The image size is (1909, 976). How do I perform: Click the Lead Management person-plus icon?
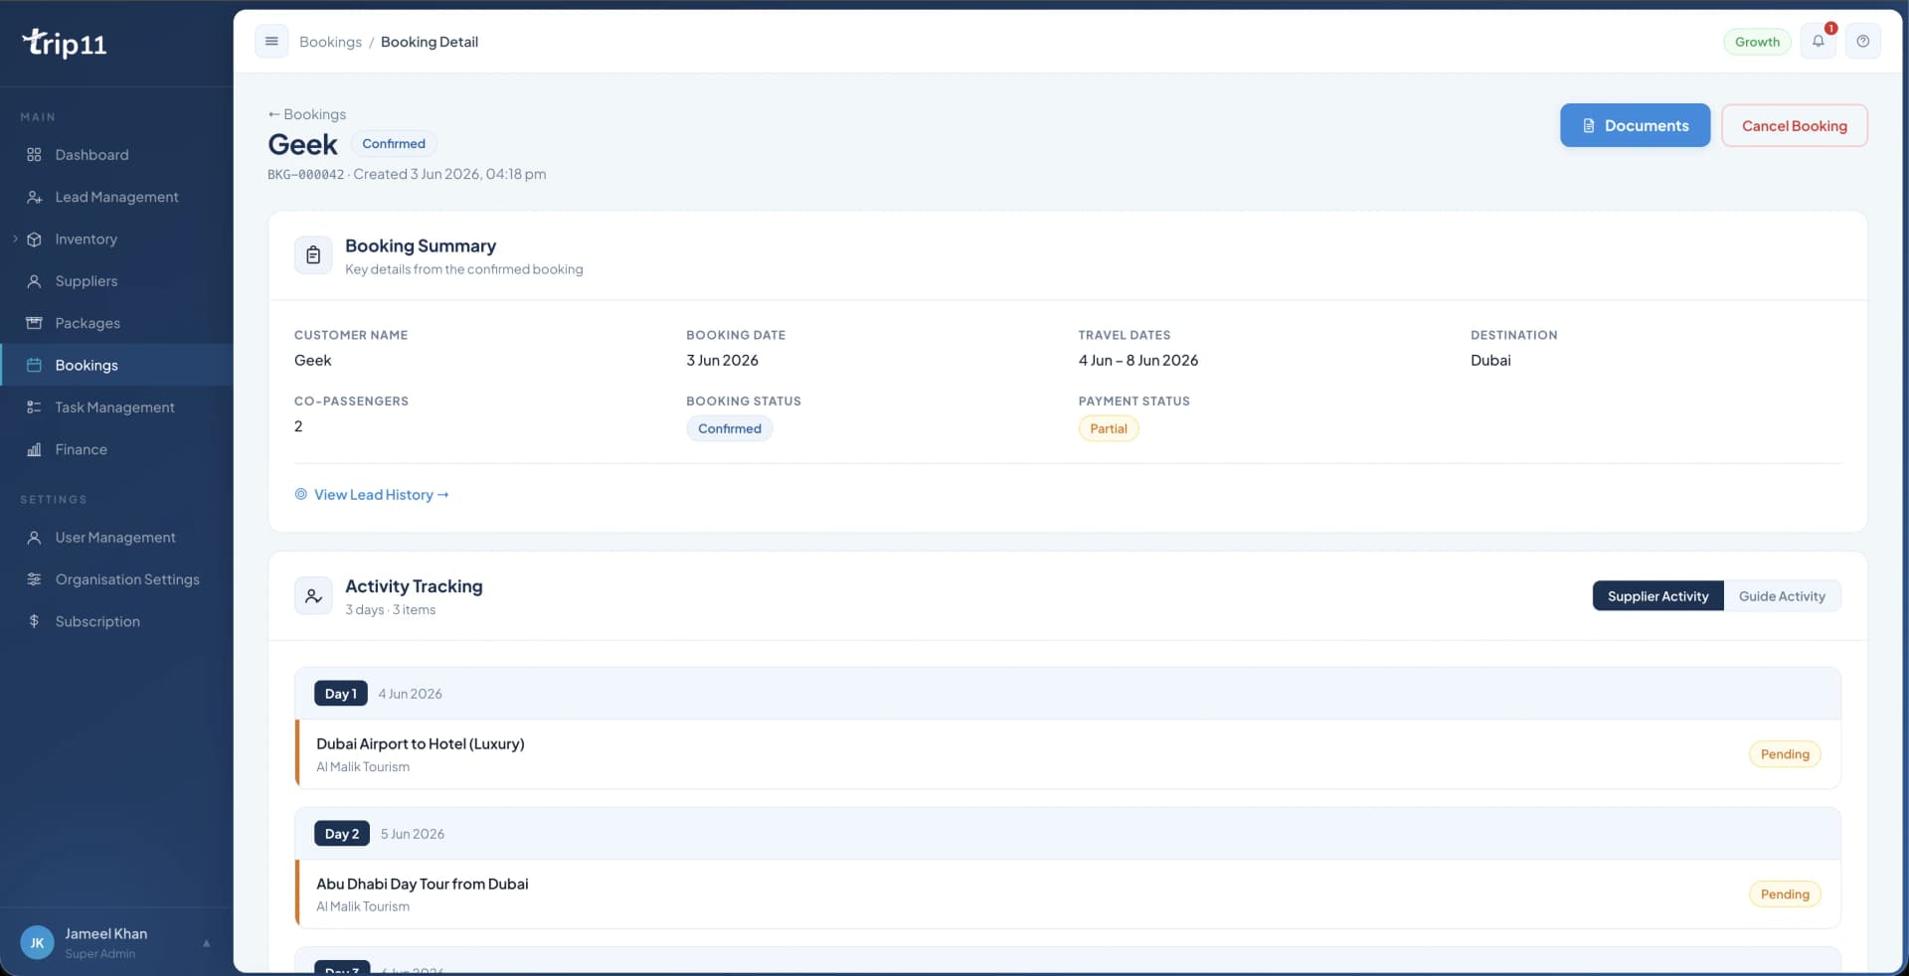tap(34, 197)
